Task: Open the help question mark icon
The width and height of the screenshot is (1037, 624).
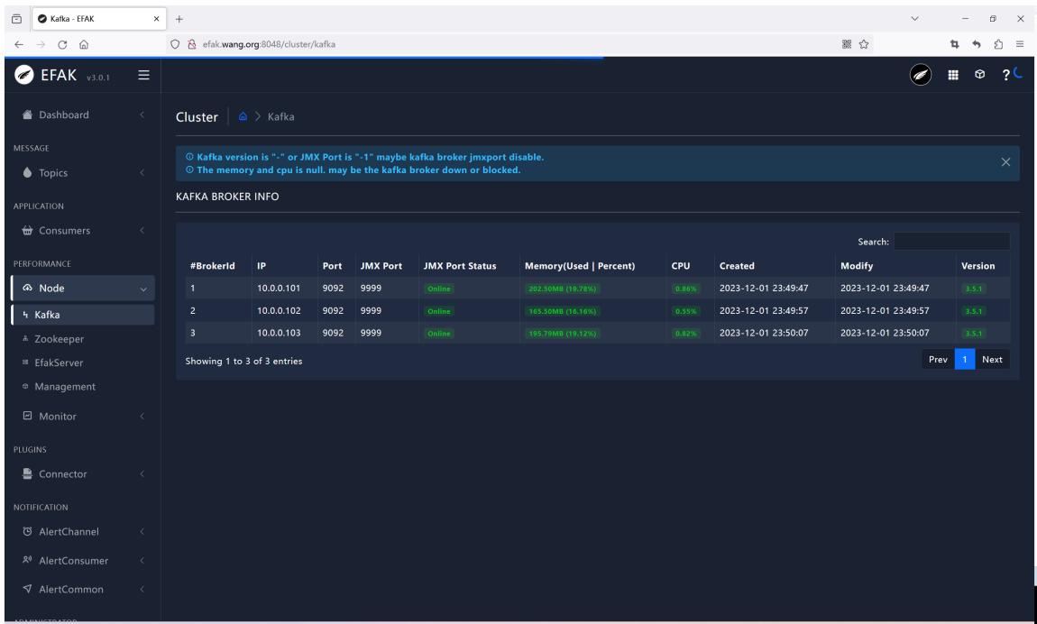Action: pos(1005,76)
